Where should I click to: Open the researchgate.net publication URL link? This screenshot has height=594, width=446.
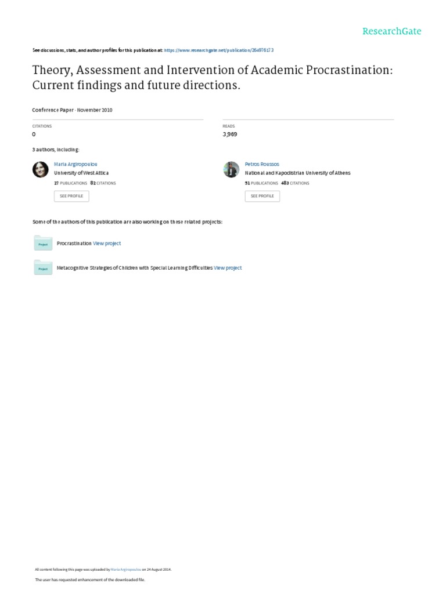(x=220, y=50)
